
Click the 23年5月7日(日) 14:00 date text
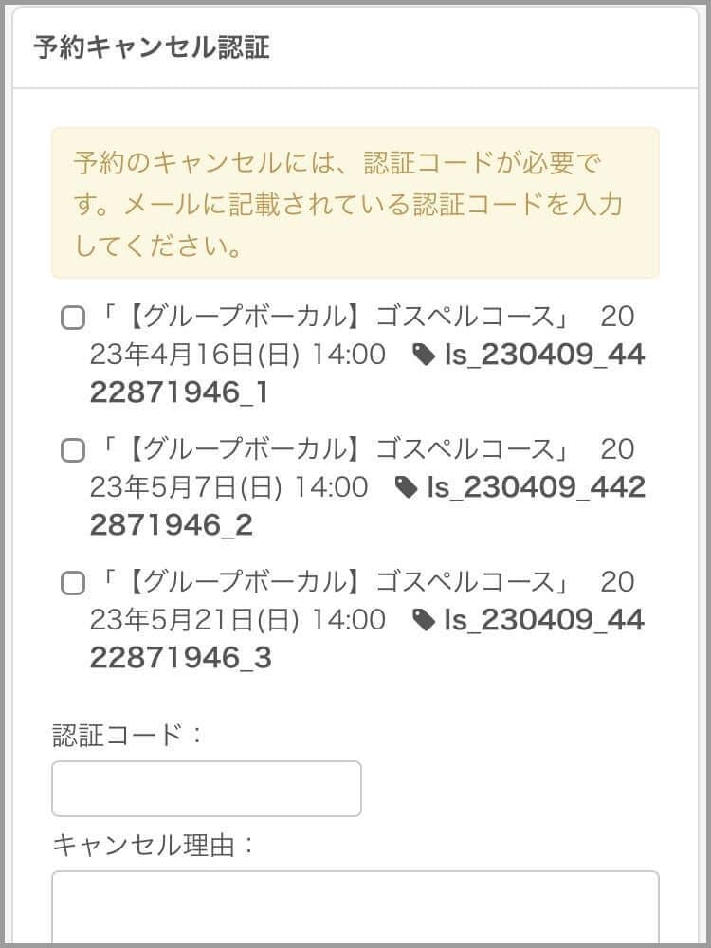click(228, 488)
